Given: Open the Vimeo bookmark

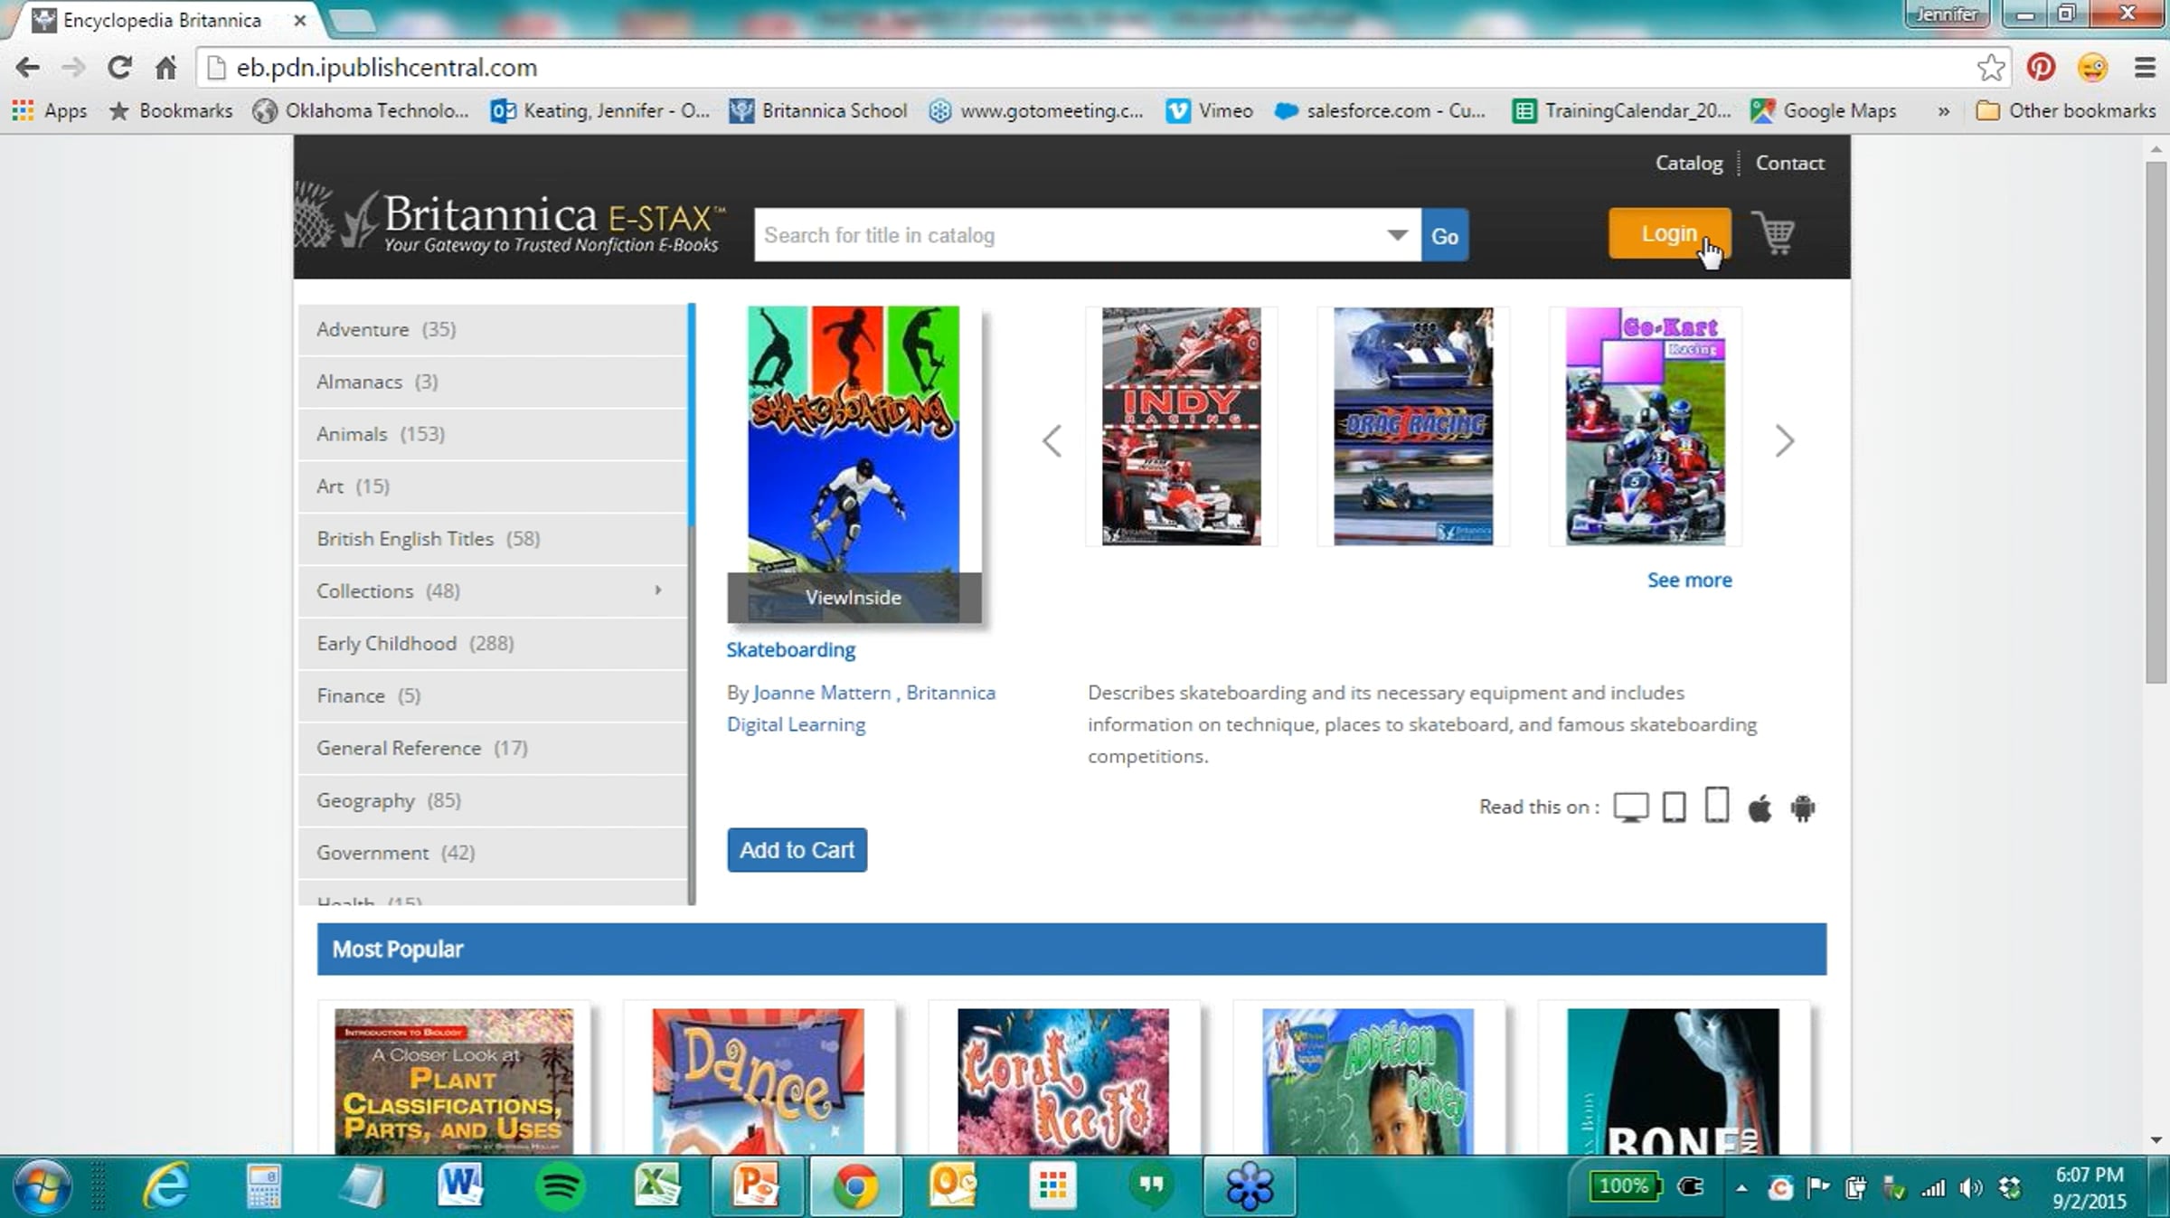Looking at the screenshot, I should coord(1210,110).
